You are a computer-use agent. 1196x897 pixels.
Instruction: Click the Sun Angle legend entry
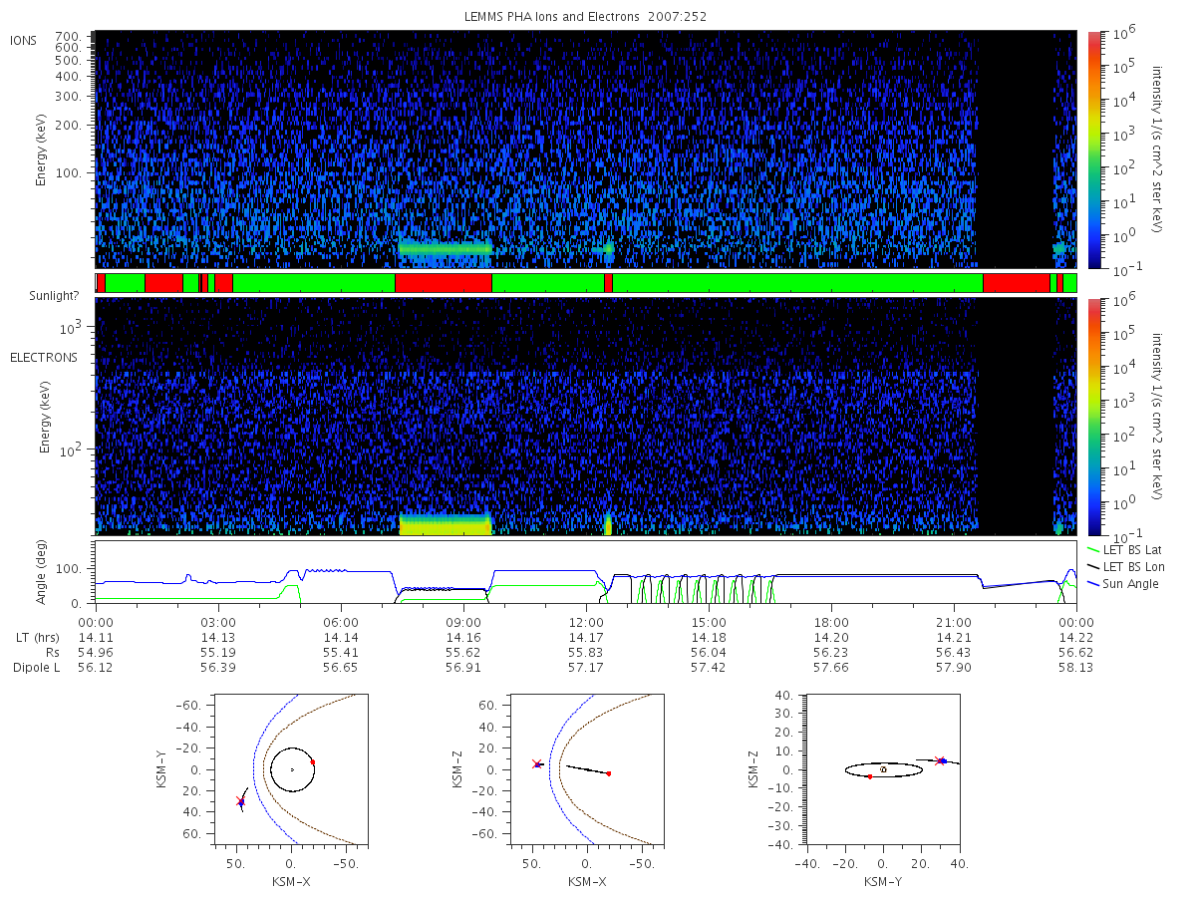pos(1124,583)
